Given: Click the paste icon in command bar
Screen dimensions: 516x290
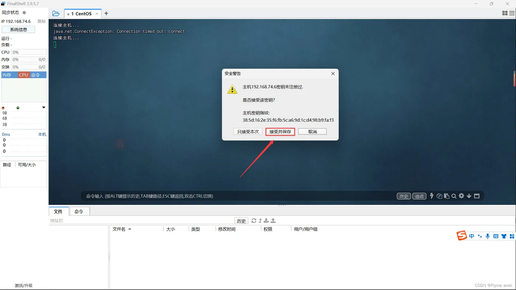Looking at the screenshot, I should pyautogui.click(x=446, y=196).
